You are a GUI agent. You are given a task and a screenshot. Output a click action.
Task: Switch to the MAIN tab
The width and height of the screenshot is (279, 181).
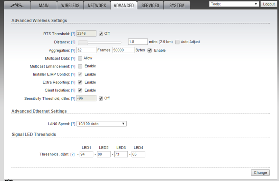tap(44, 5)
